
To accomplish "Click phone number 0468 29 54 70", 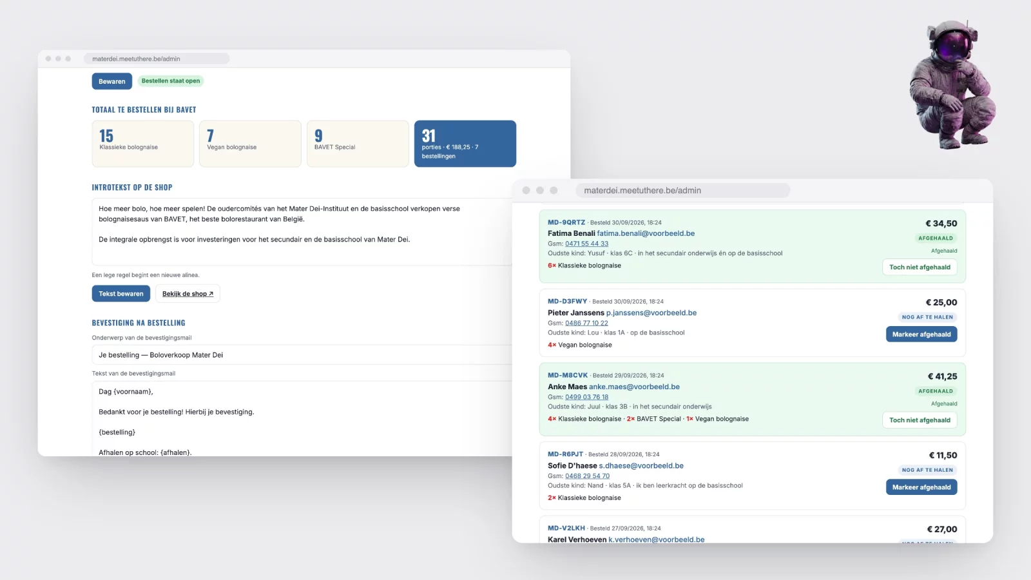I will pos(587,476).
